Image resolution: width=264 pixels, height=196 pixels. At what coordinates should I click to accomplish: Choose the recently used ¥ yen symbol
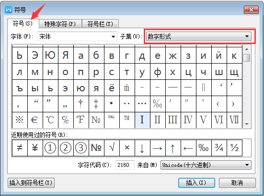pos(35,148)
